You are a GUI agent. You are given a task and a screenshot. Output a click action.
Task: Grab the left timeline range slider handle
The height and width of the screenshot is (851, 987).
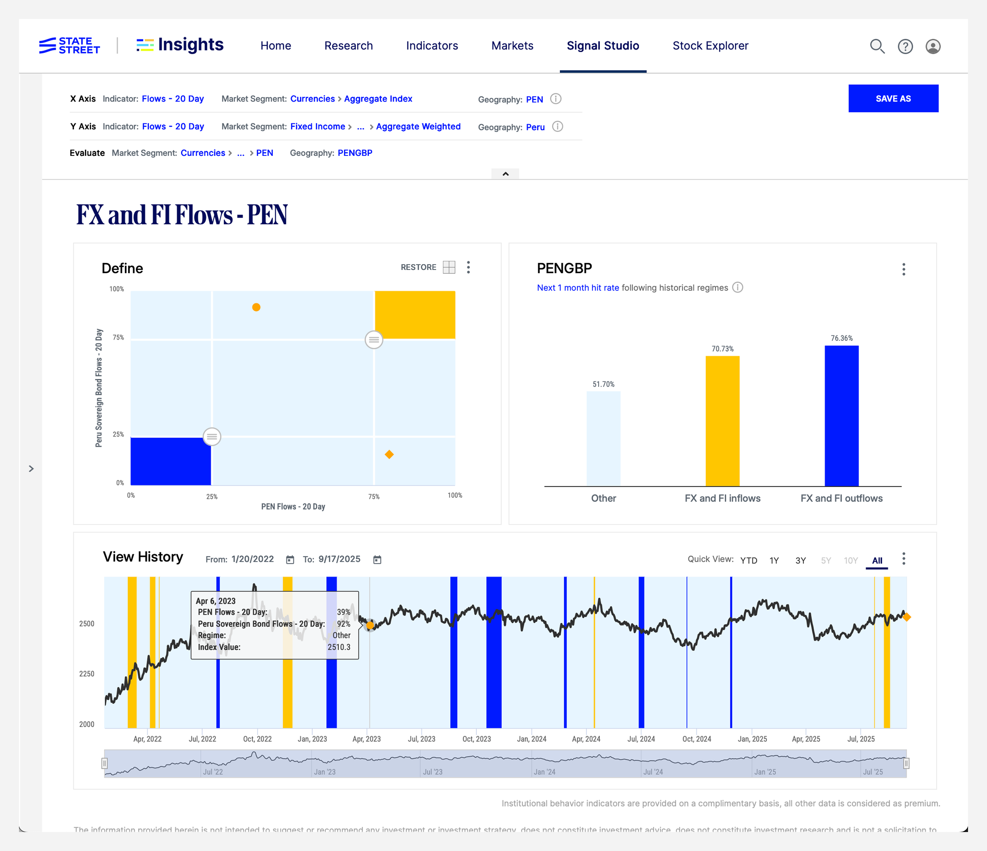pos(104,763)
